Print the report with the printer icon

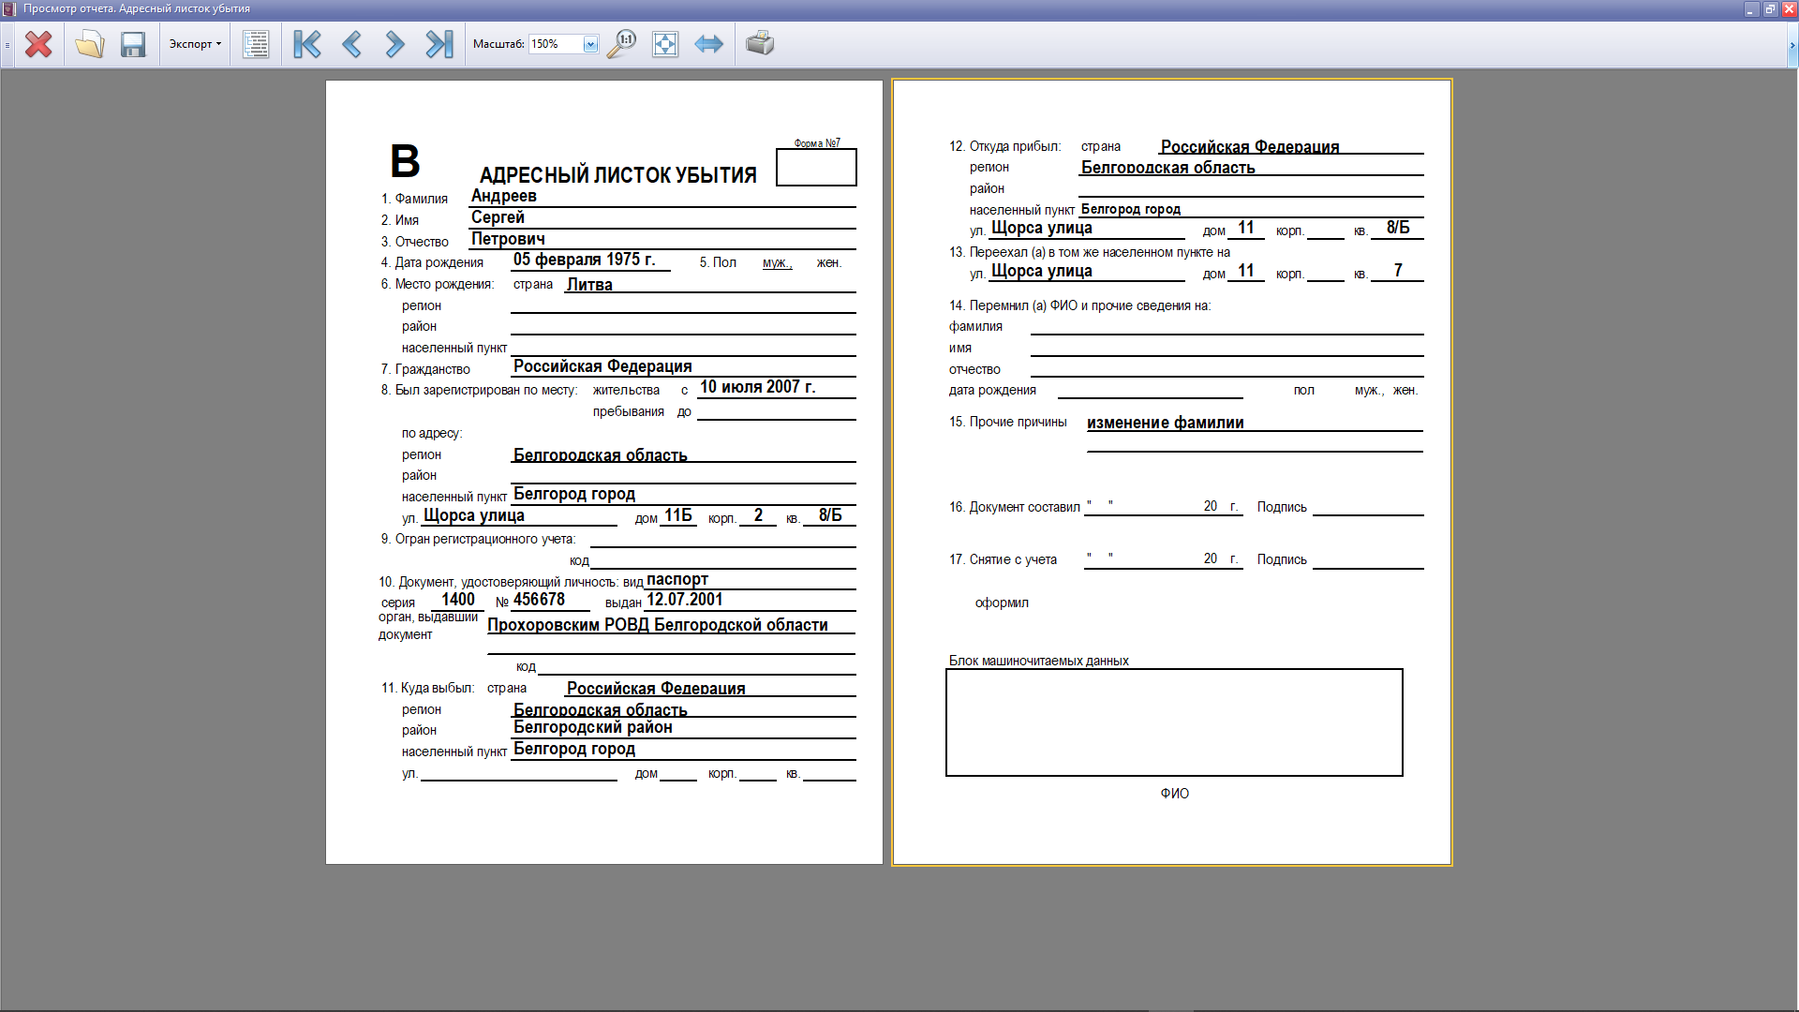[x=760, y=44]
